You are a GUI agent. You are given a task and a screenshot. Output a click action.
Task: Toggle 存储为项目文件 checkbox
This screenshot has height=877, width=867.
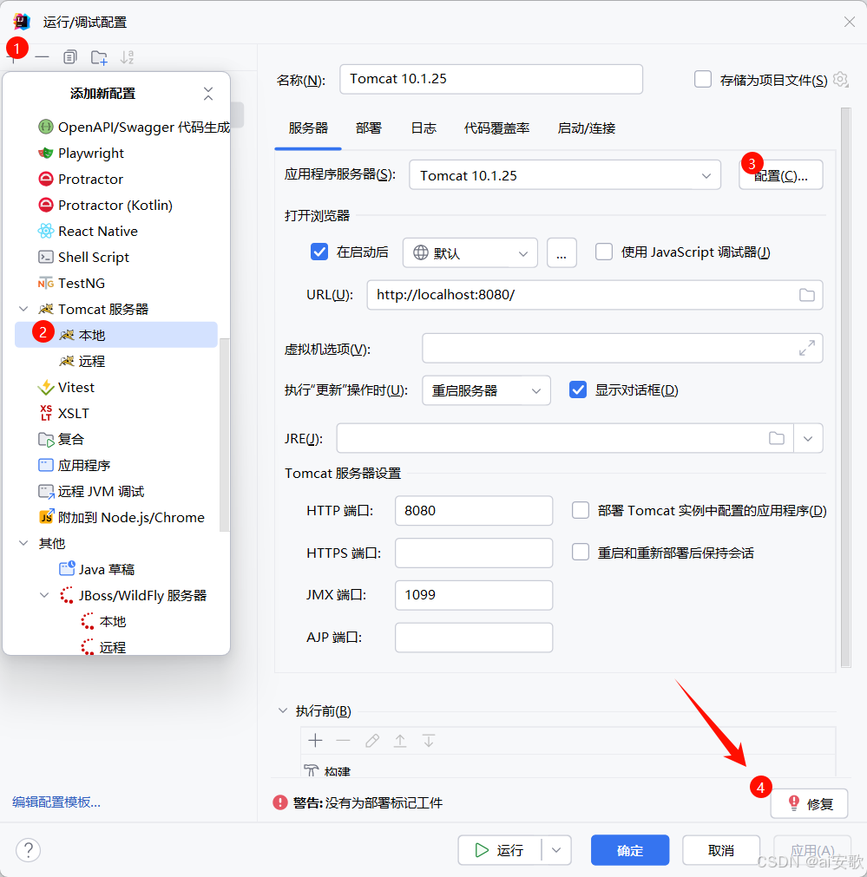(x=703, y=80)
